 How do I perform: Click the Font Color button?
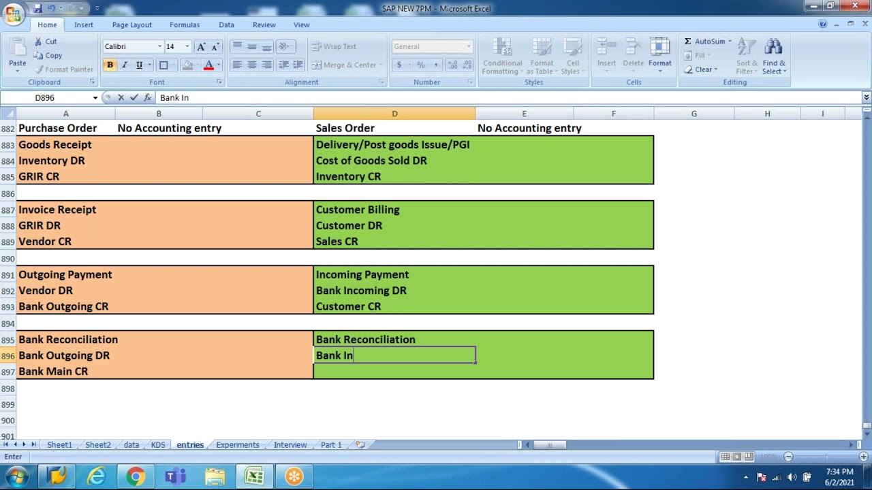coord(208,65)
